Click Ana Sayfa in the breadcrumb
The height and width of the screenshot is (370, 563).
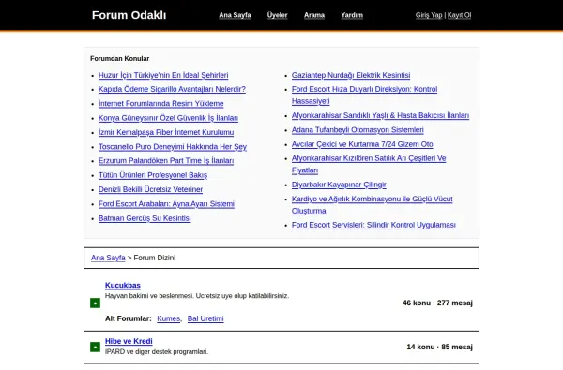click(x=108, y=258)
